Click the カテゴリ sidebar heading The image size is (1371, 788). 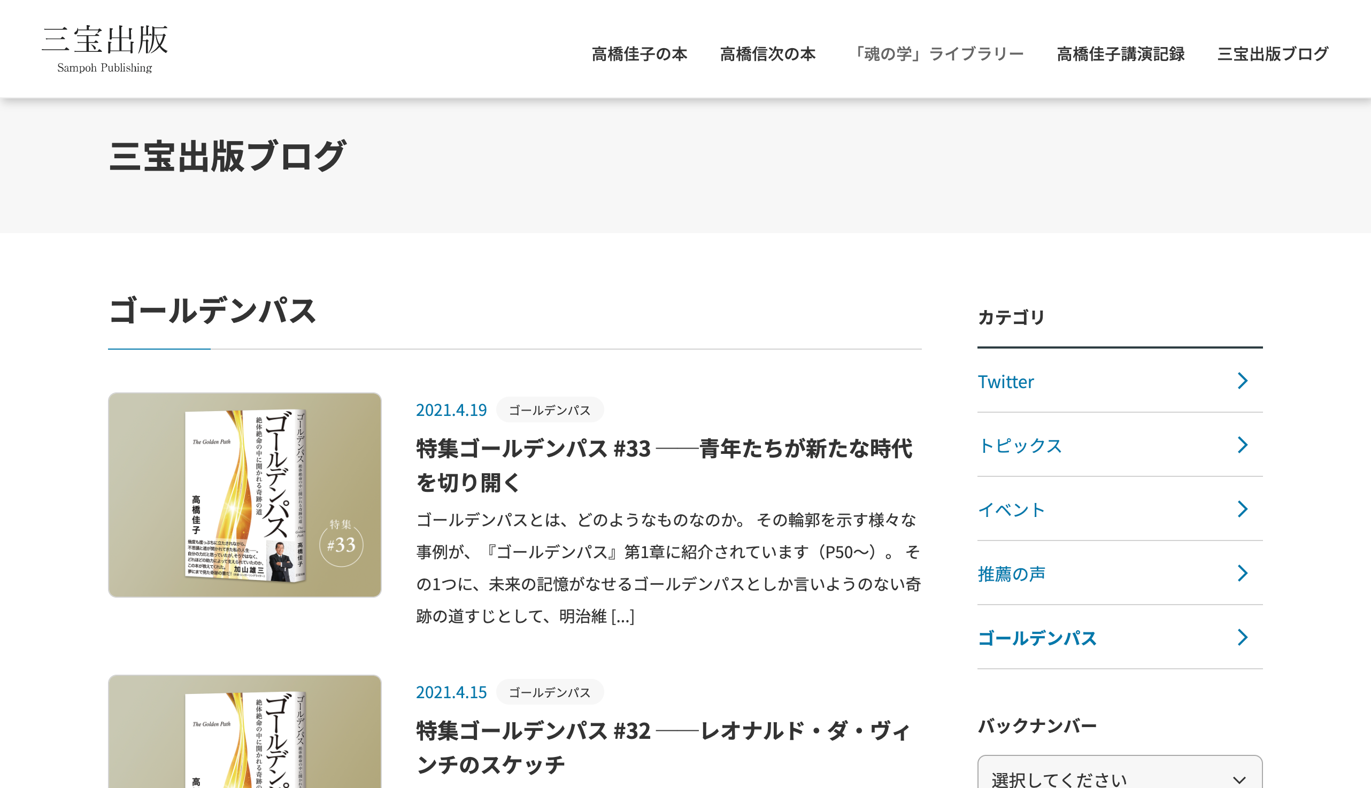coord(1011,317)
